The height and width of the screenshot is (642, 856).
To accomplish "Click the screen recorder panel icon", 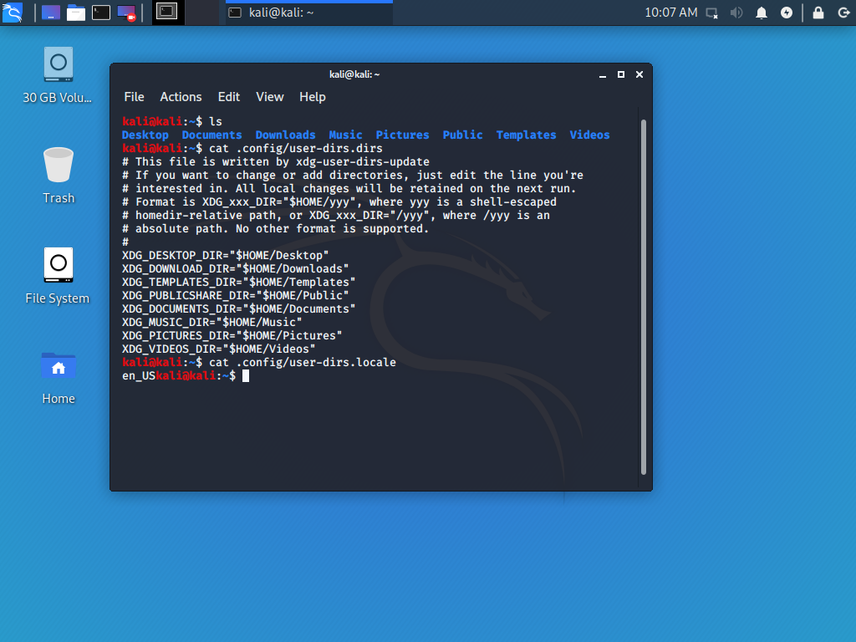I will pos(127,13).
